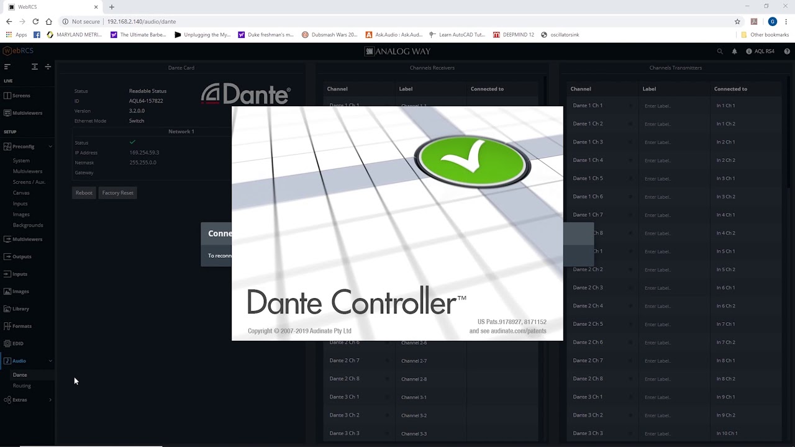Open the Chrome profile avatar
Image resolution: width=795 pixels, height=447 pixels.
(772, 21)
